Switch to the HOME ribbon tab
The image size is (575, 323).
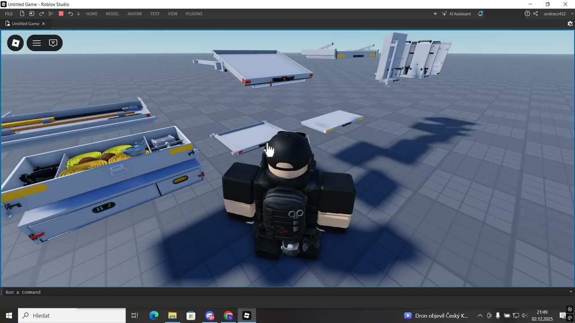pyautogui.click(x=92, y=14)
